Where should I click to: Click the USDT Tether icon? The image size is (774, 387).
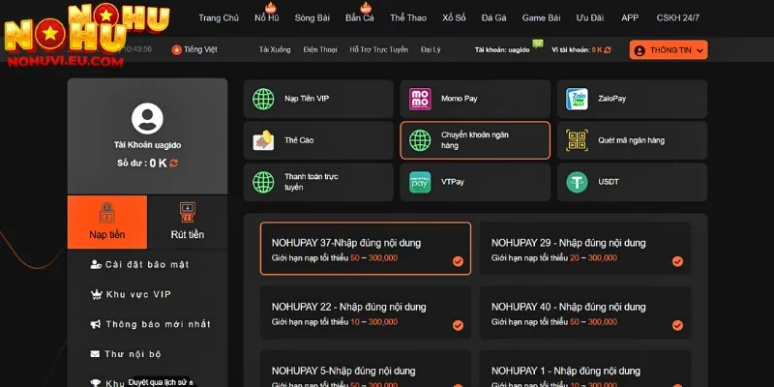577,182
